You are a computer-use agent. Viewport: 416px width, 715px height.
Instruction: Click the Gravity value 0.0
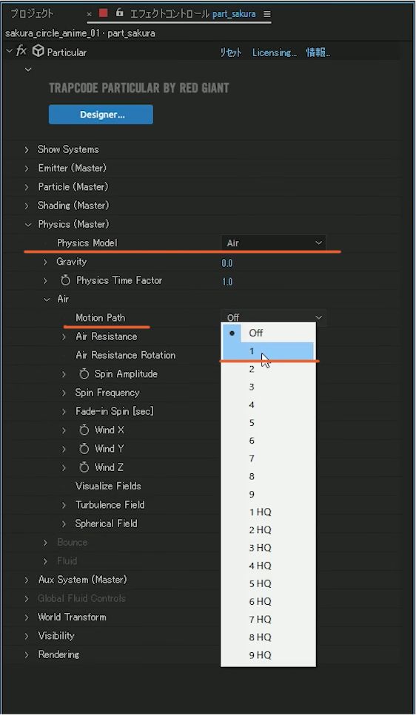pos(227,262)
